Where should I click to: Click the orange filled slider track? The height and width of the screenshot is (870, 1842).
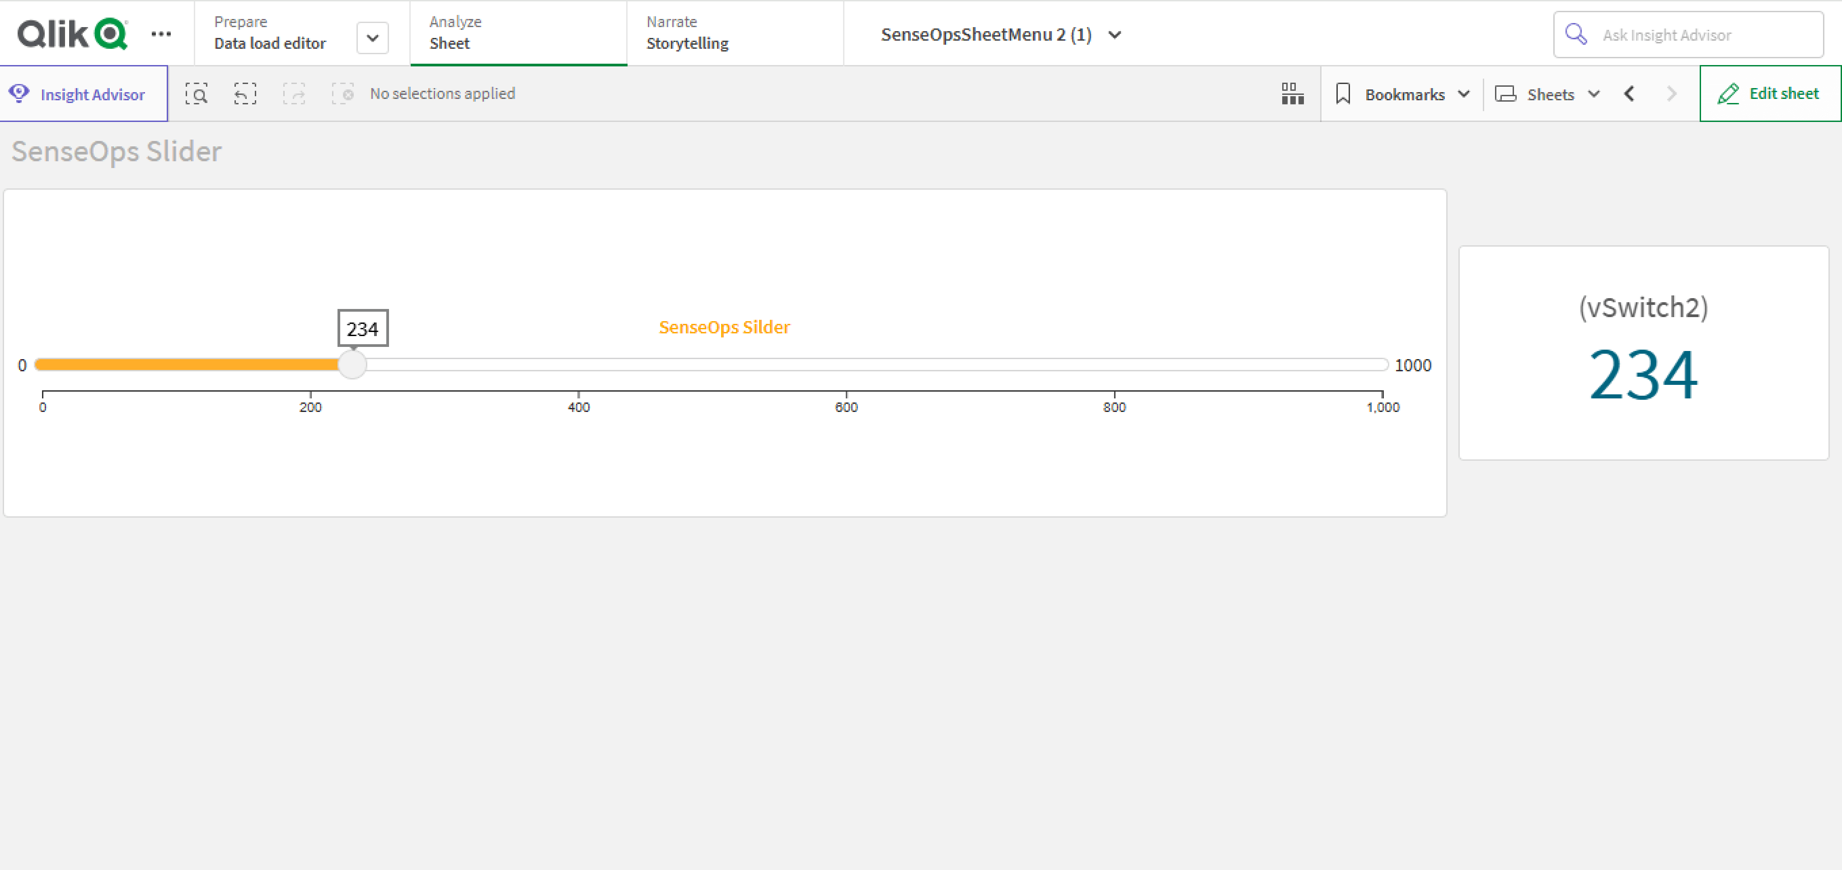(187, 365)
